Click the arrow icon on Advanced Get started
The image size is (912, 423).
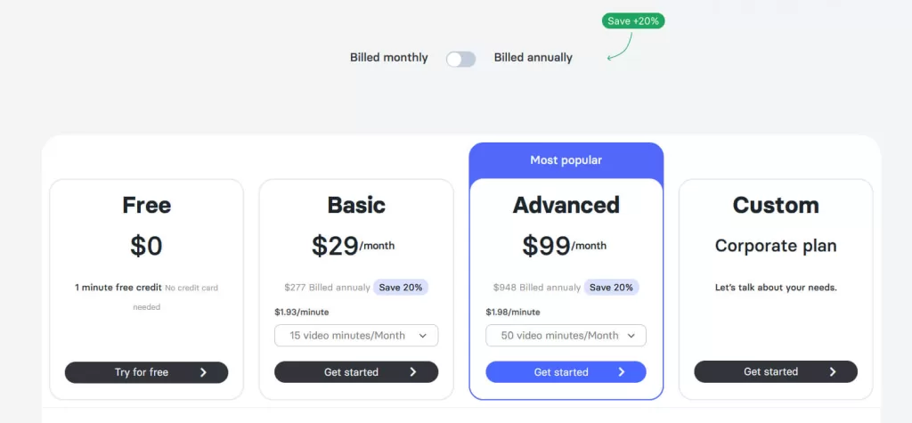pos(621,372)
